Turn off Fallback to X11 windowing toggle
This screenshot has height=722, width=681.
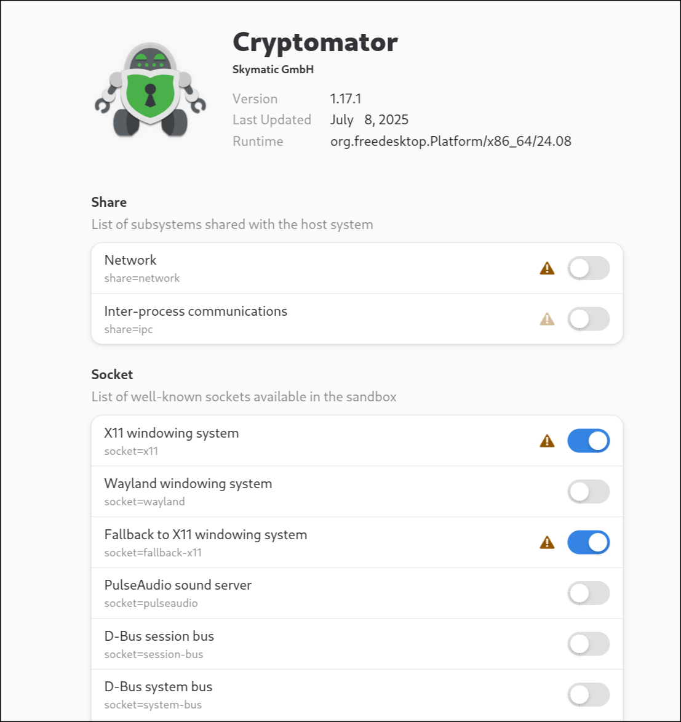(589, 542)
